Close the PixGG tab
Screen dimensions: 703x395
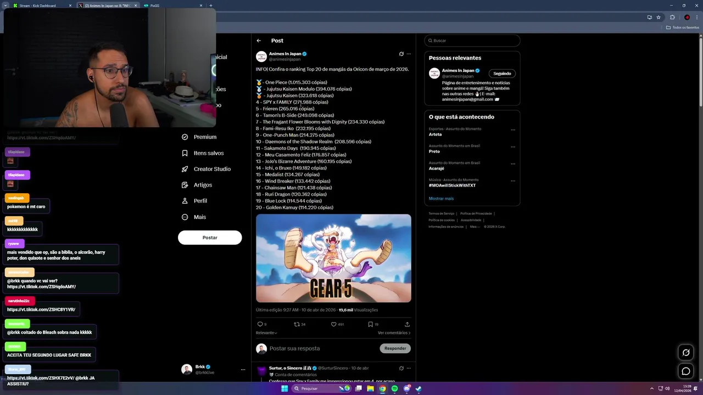pos(201,5)
